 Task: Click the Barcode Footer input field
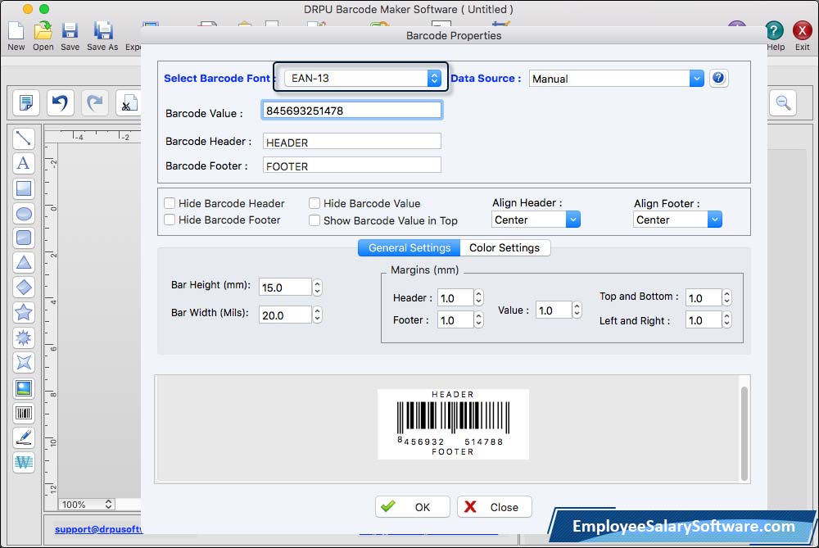[351, 166]
